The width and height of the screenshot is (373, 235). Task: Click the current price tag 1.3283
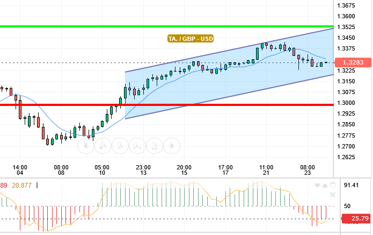(353, 62)
